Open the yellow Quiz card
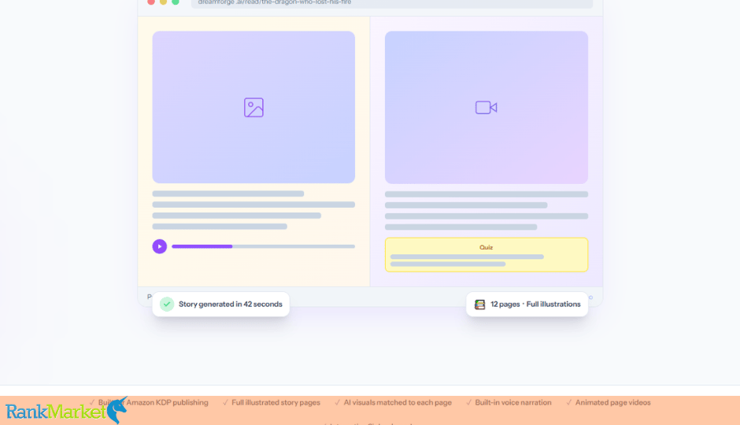Image resolution: width=740 pixels, height=425 pixels. click(x=486, y=255)
